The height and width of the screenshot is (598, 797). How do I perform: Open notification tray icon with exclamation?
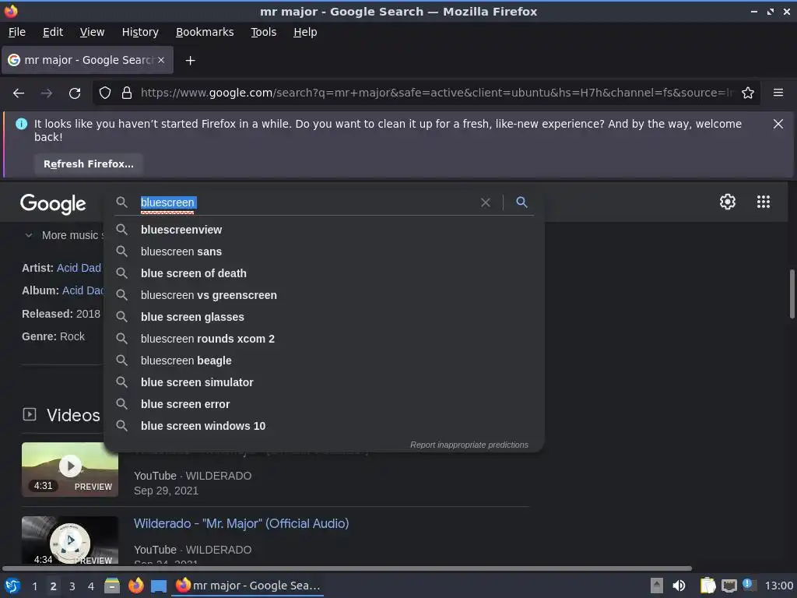[748, 585]
